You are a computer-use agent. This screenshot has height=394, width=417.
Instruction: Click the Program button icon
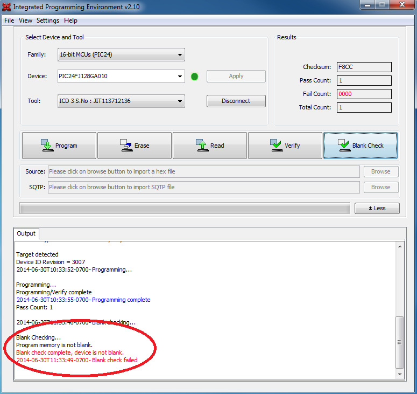[48, 146]
